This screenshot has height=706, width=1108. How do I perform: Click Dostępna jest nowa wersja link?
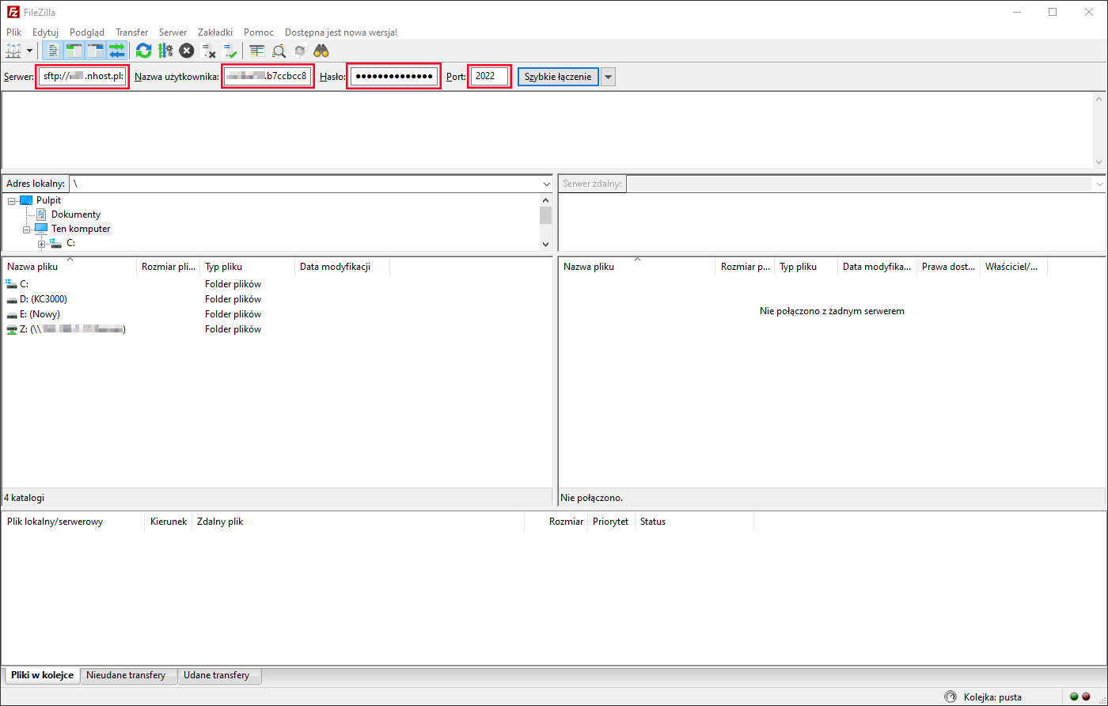pos(340,32)
